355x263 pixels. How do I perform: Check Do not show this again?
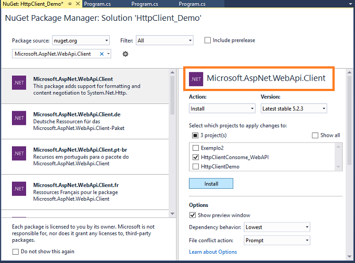point(16,252)
